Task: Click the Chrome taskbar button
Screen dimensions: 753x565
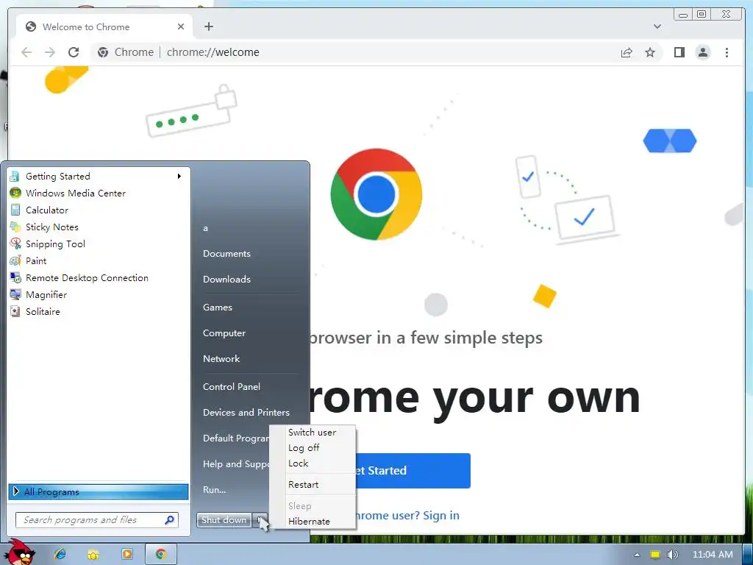Action: (161, 554)
